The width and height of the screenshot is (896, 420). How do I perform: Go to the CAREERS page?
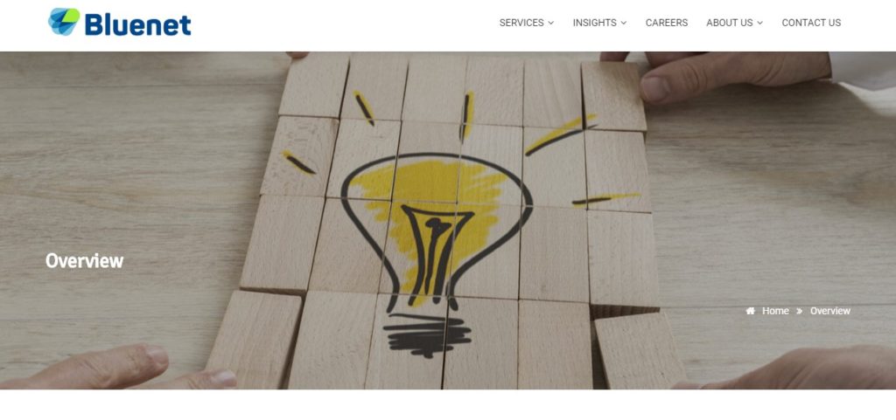(666, 23)
